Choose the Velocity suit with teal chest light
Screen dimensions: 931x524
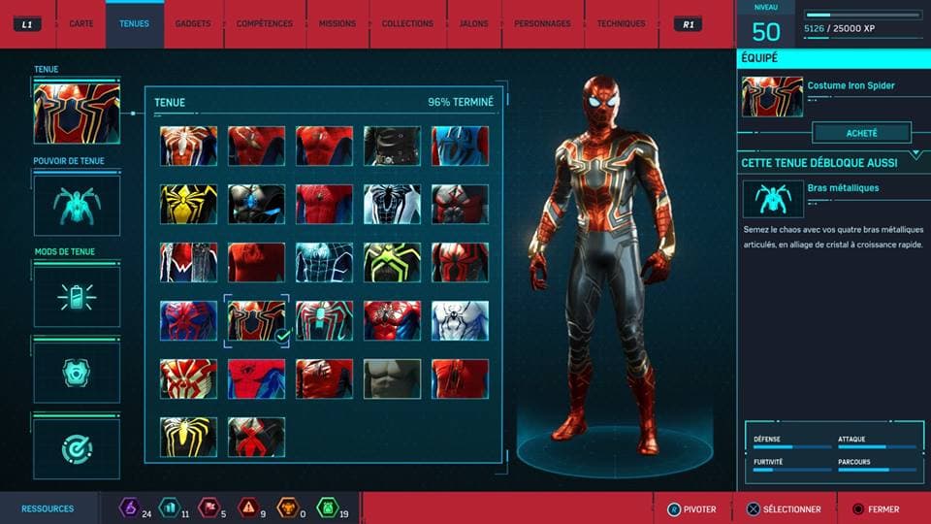pyautogui.click(x=324, y=320)
